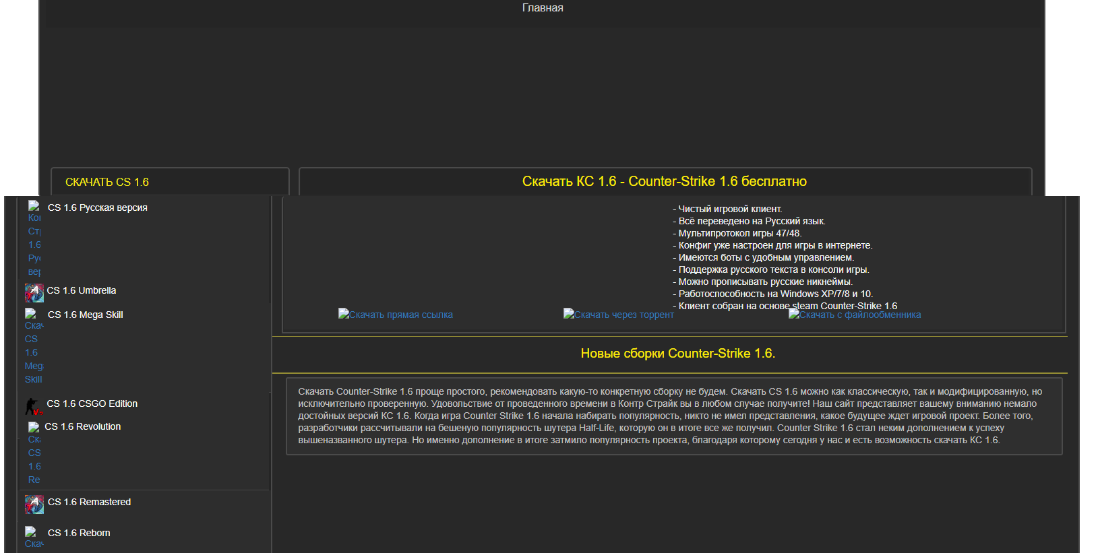Viewport: 1098px width, 553px height.
Task: Click the CS 1.6 Reborn thumbnail icon
Action: tap(34, 538)
